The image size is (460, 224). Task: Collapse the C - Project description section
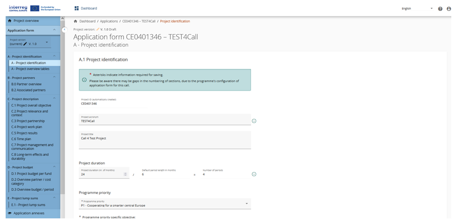coord(54,99)
